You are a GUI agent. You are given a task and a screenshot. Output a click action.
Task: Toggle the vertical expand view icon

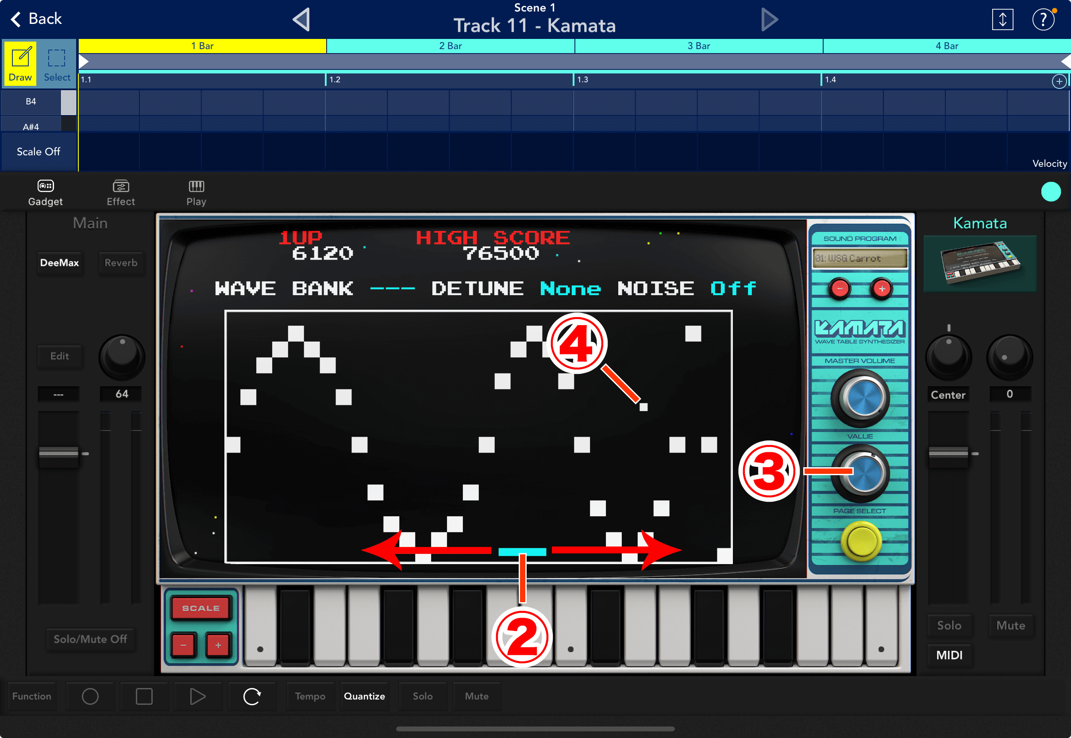coord(1002,19)
